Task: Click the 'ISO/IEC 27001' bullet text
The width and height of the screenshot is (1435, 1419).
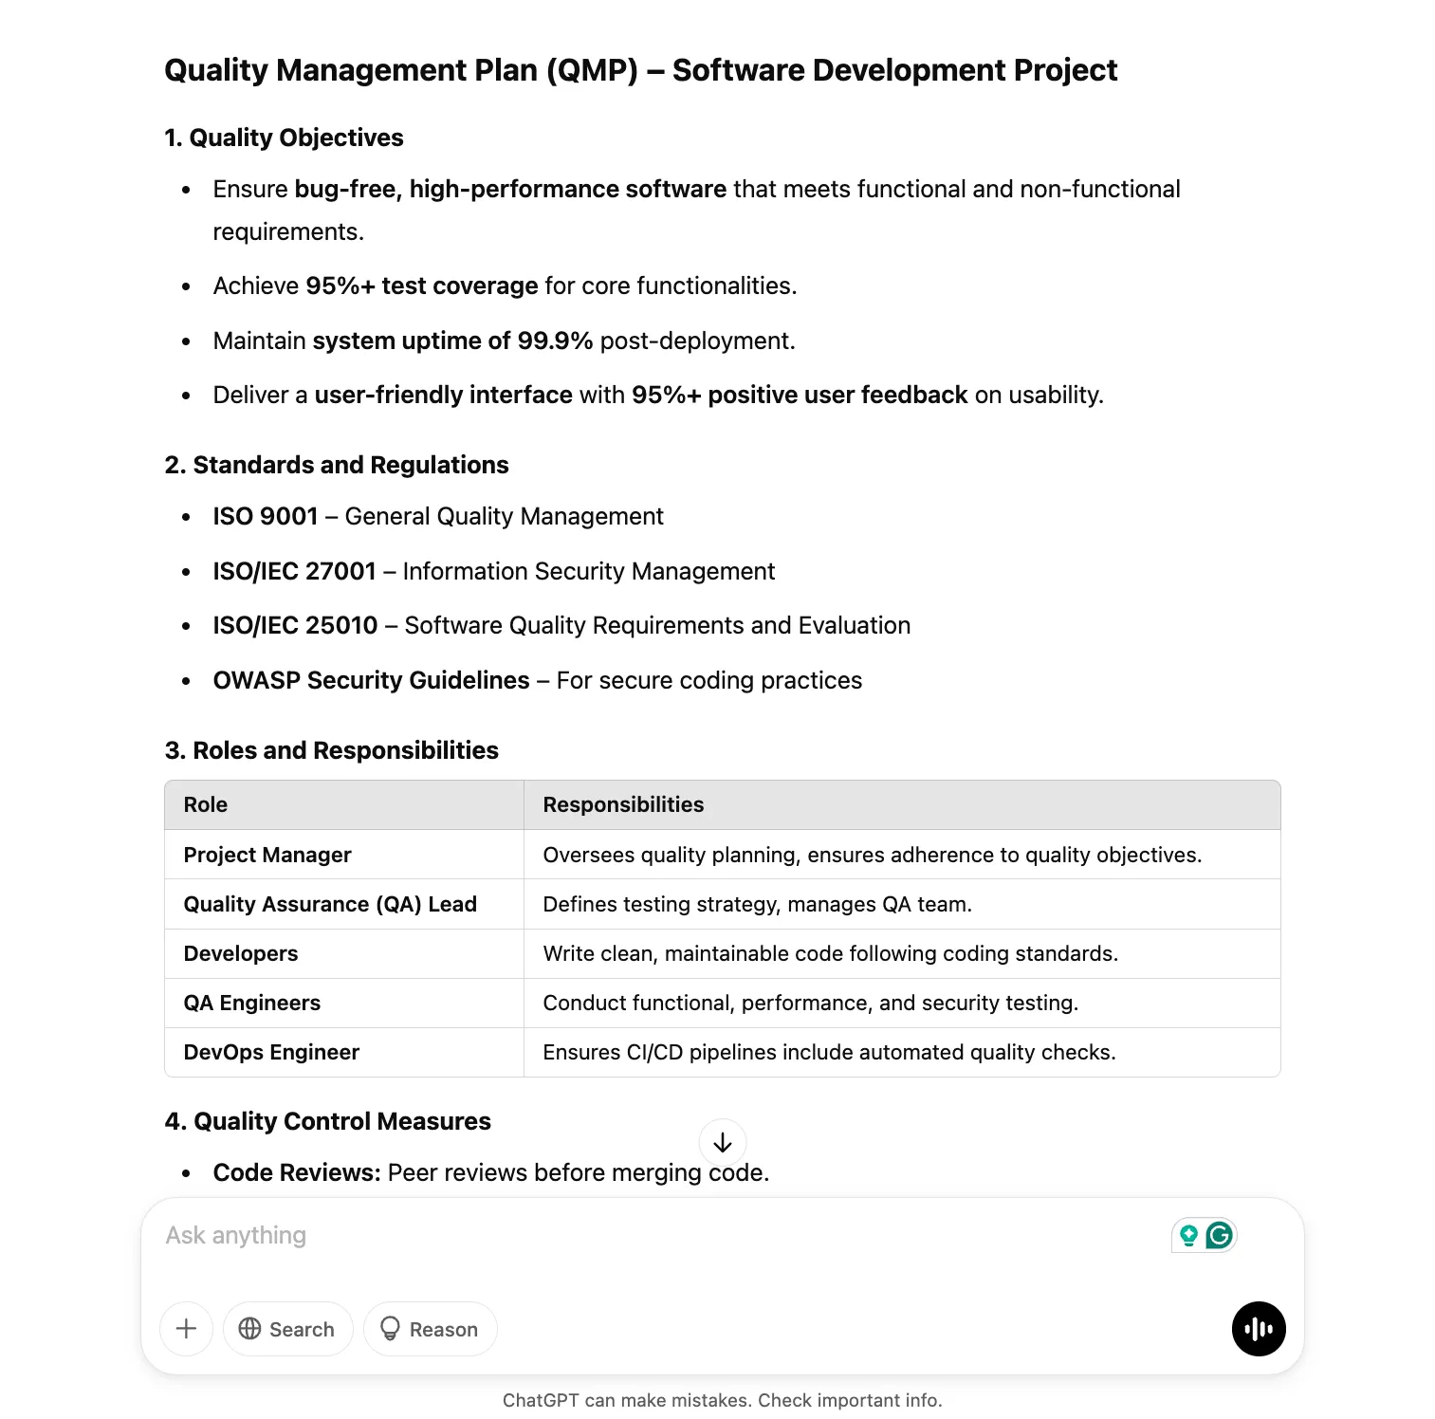Action: [x=494, y=571]
